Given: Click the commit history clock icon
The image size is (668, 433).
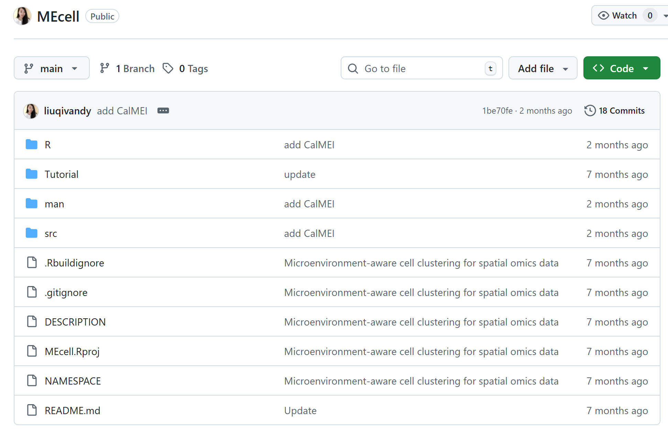Looking at the screenshot, I should 590,111.
